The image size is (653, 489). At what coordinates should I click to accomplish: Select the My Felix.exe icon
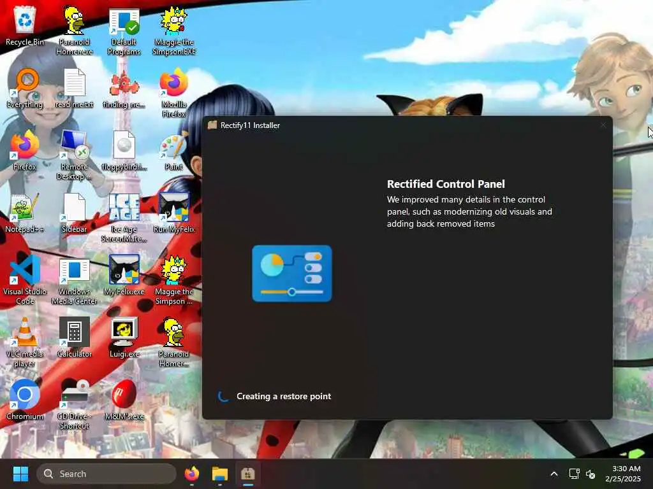click(124, 275)
